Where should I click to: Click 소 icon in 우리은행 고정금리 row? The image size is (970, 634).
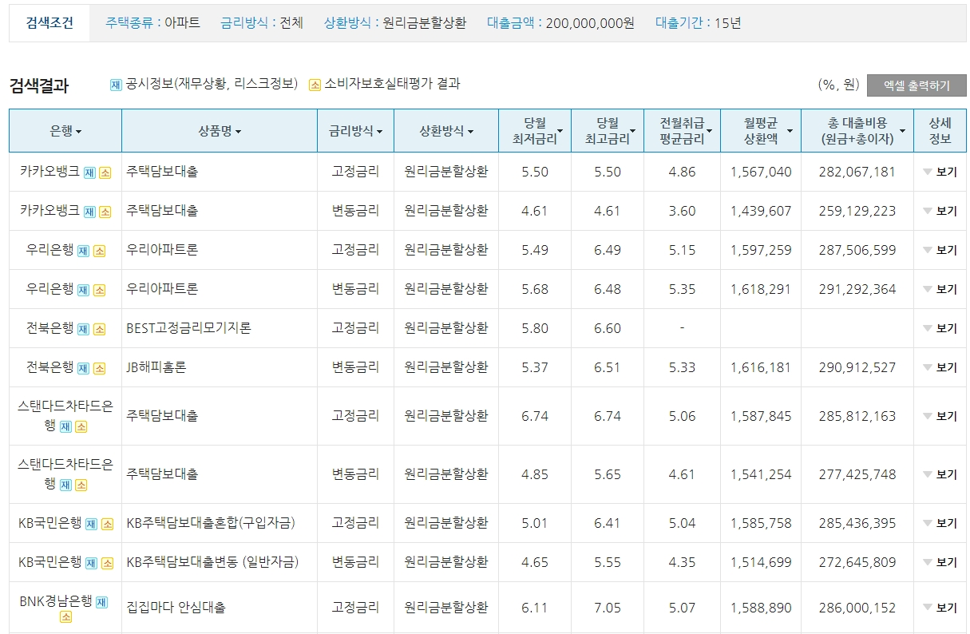(x=99, y=251)
